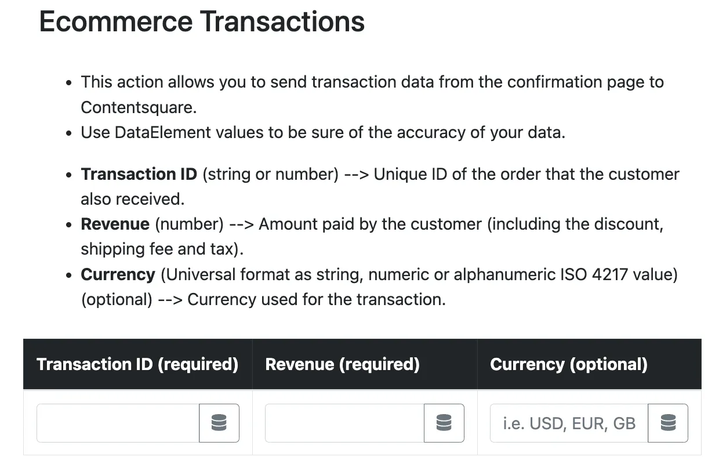Click bold 'Revenue' term in description list
Screen dimensions: 719x464
click(x=115, y=224)
